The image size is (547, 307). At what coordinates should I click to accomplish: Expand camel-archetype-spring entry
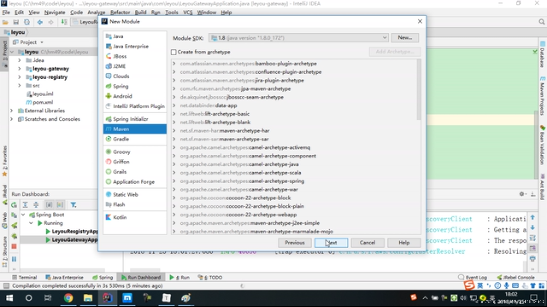click(x=174, y=181)
